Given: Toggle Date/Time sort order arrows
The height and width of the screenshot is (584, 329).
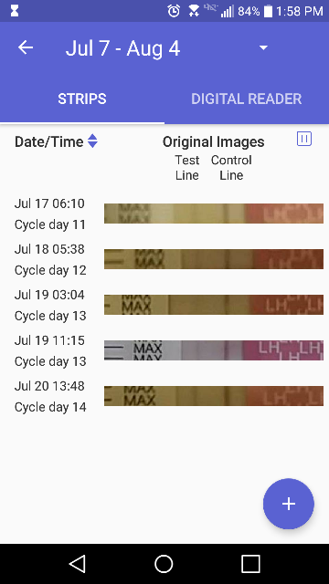Looking at the screenshot, I should [92, 141].
